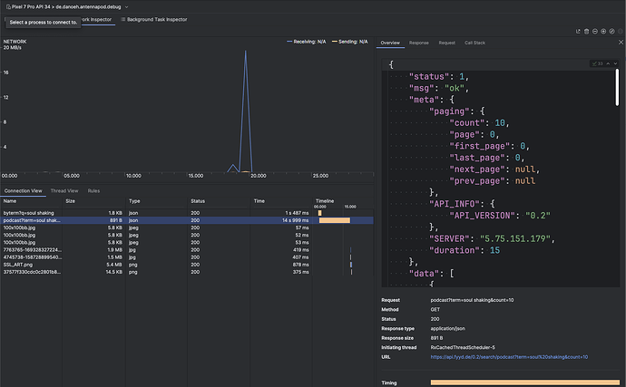Open the api.fyyd.de search URL link
Screen dimensions: 626x387
[509, 357]
